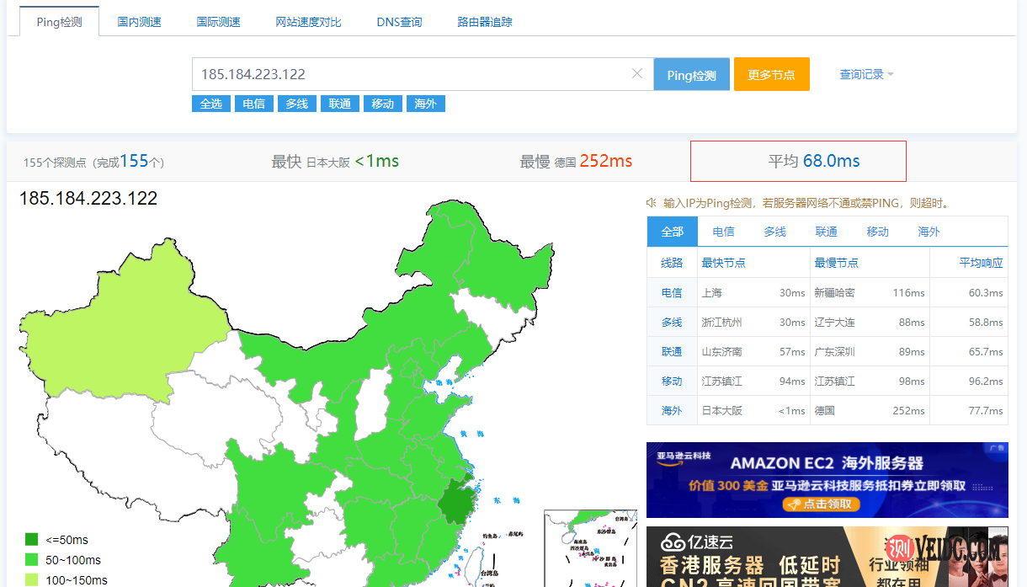Switch to the 网站速度对比 tab
Viewport: 1027px width, 587px height.
pyautogui.click(x=308, y=22)
